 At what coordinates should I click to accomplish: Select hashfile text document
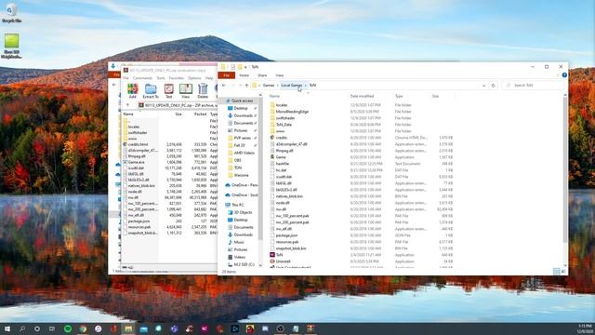283,164
